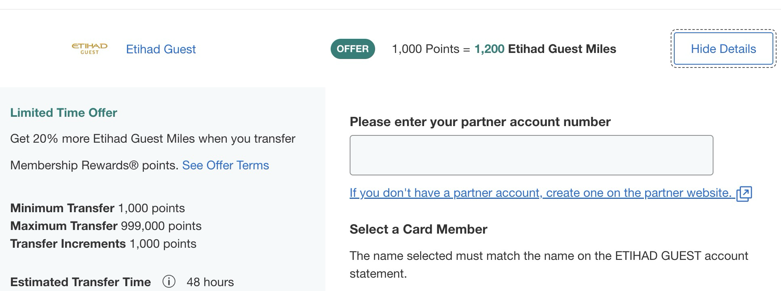Select the 1,200 Etihad Guest Miles text
This screenshot has width=781, height=291.
[545, 49]
